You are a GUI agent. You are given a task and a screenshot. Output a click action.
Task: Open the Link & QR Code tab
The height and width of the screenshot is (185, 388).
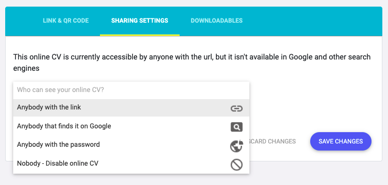[66, 21]
